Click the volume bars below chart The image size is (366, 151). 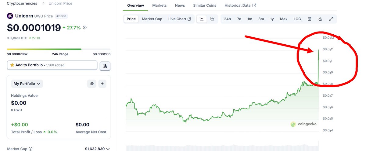point(222,146)
